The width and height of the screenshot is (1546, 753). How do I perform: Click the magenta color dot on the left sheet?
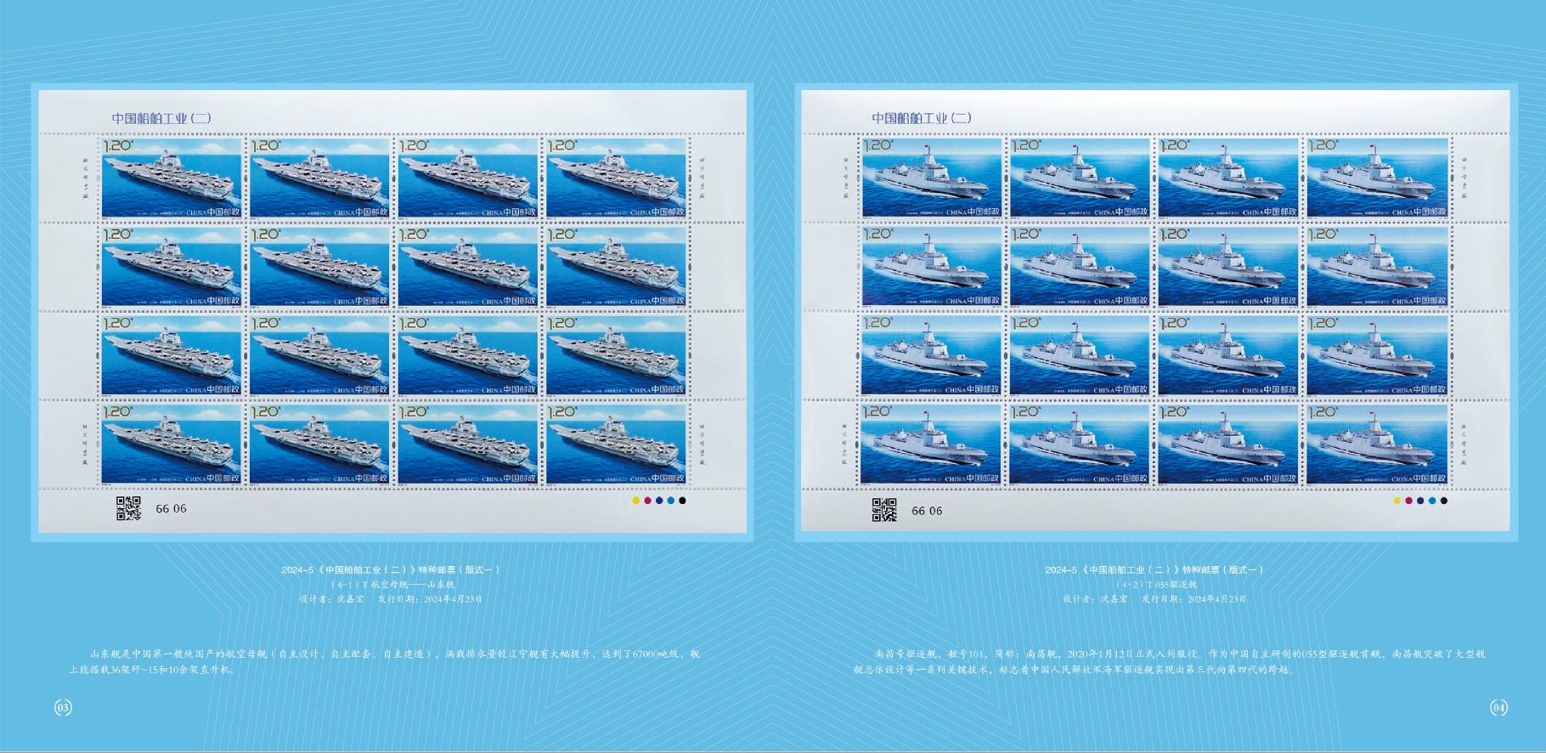click(647, 501)
